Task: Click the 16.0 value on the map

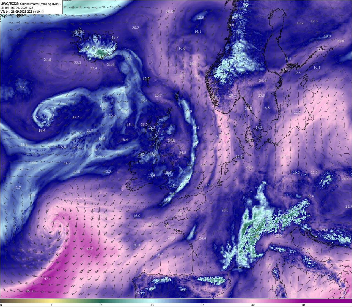Action: click(137, 216)
